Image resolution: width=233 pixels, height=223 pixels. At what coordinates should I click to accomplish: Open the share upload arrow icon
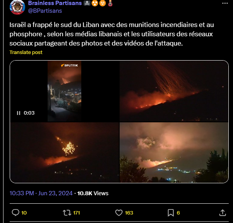click(x=223, y=213)
